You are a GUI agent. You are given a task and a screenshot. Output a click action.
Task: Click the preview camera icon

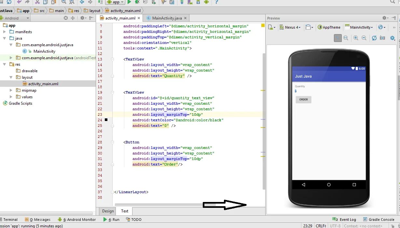pyautogui.click(x=382, y=38)
